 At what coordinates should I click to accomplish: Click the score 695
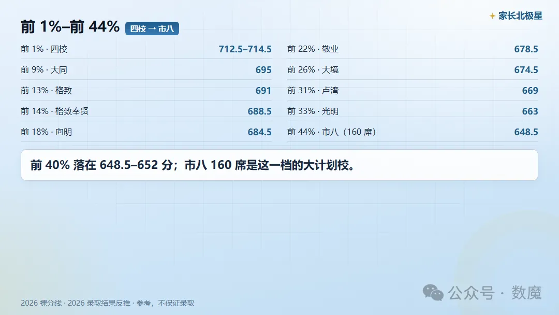tap(263, 69)
